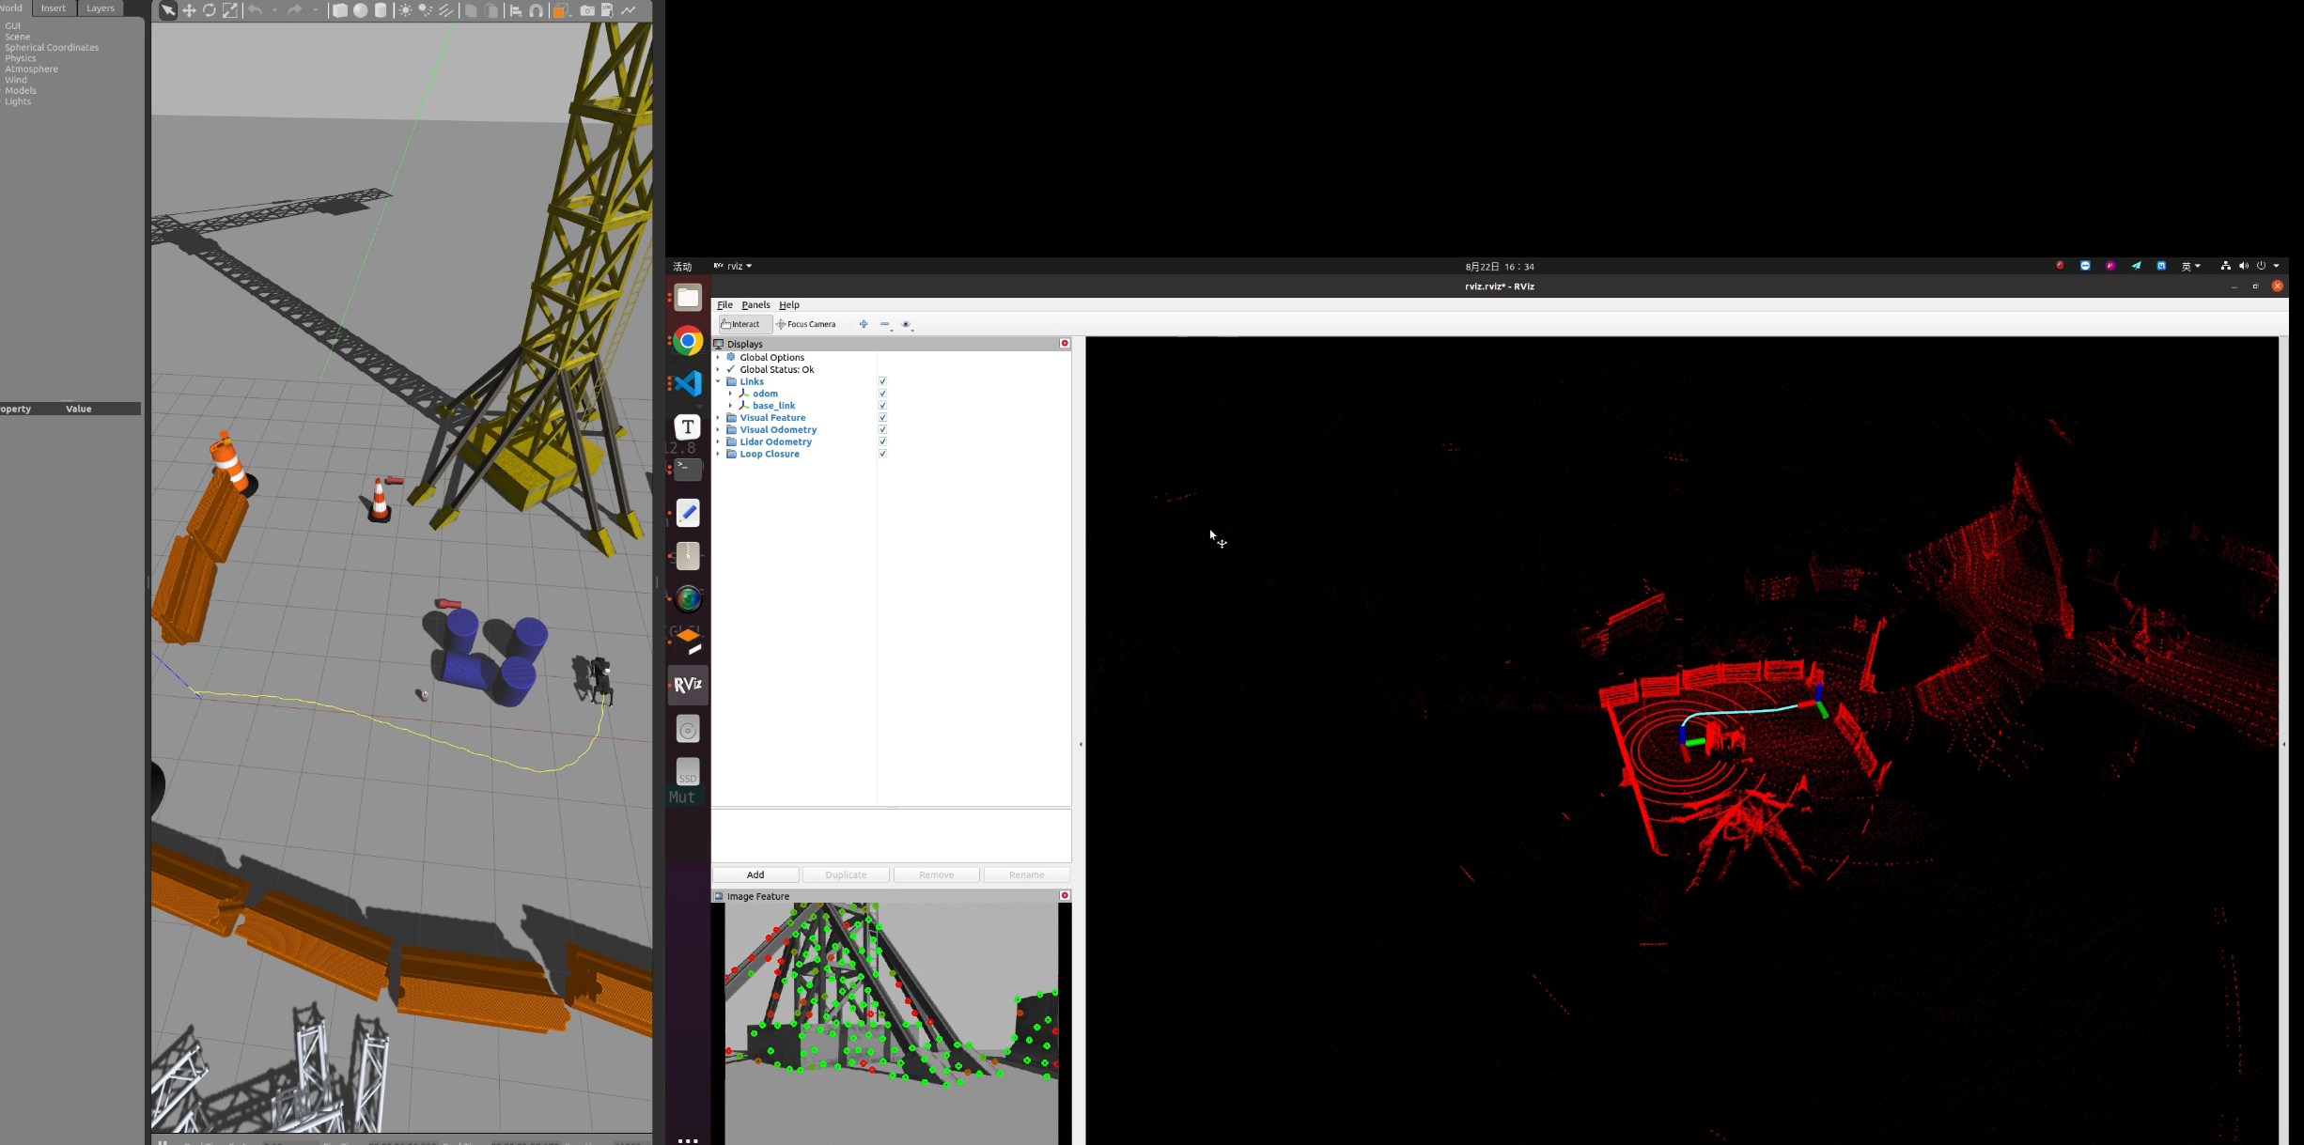The image size is (2304, 1145).
Task: Click the Remove button in Displays panel
Action: (x=936, y=874)
